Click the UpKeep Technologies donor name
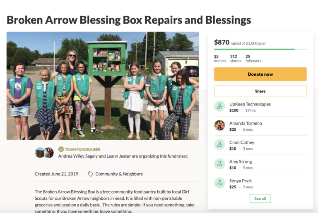Screen dimensions: 318x213 pos(250,104)
